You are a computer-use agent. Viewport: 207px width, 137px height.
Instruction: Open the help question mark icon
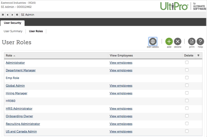200,41
